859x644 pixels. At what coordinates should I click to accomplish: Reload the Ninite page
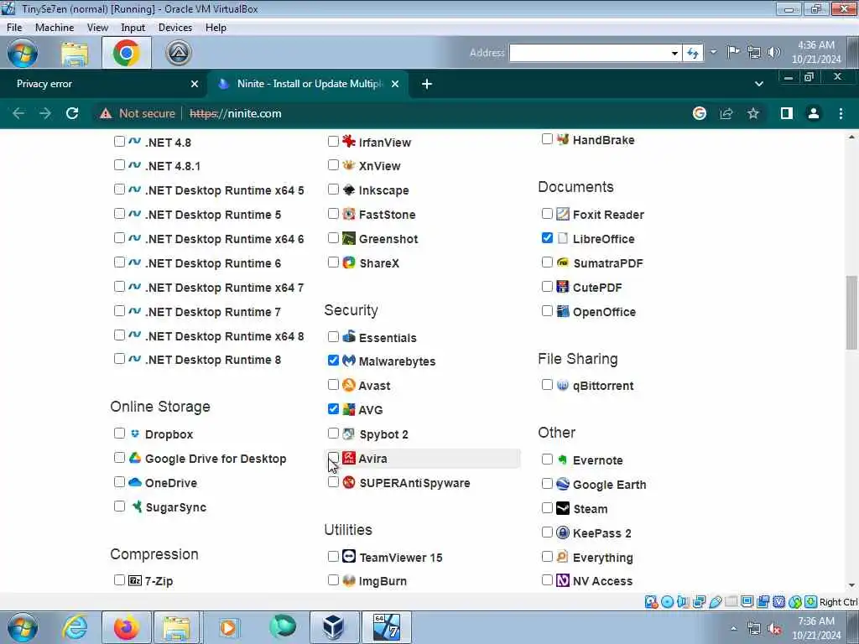72,113
